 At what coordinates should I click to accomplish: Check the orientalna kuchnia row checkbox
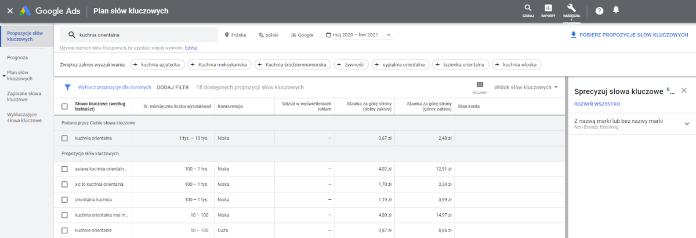coord(64,200)
